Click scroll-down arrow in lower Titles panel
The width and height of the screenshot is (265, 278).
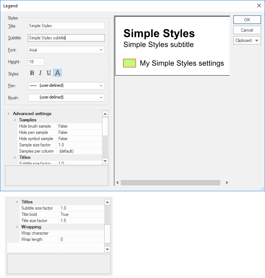pos(107,249)
